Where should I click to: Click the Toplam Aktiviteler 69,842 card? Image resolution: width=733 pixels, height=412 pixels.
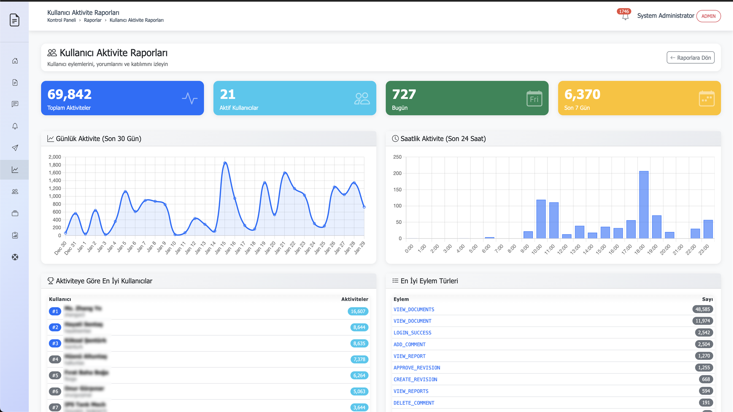(x=122, y=98)
